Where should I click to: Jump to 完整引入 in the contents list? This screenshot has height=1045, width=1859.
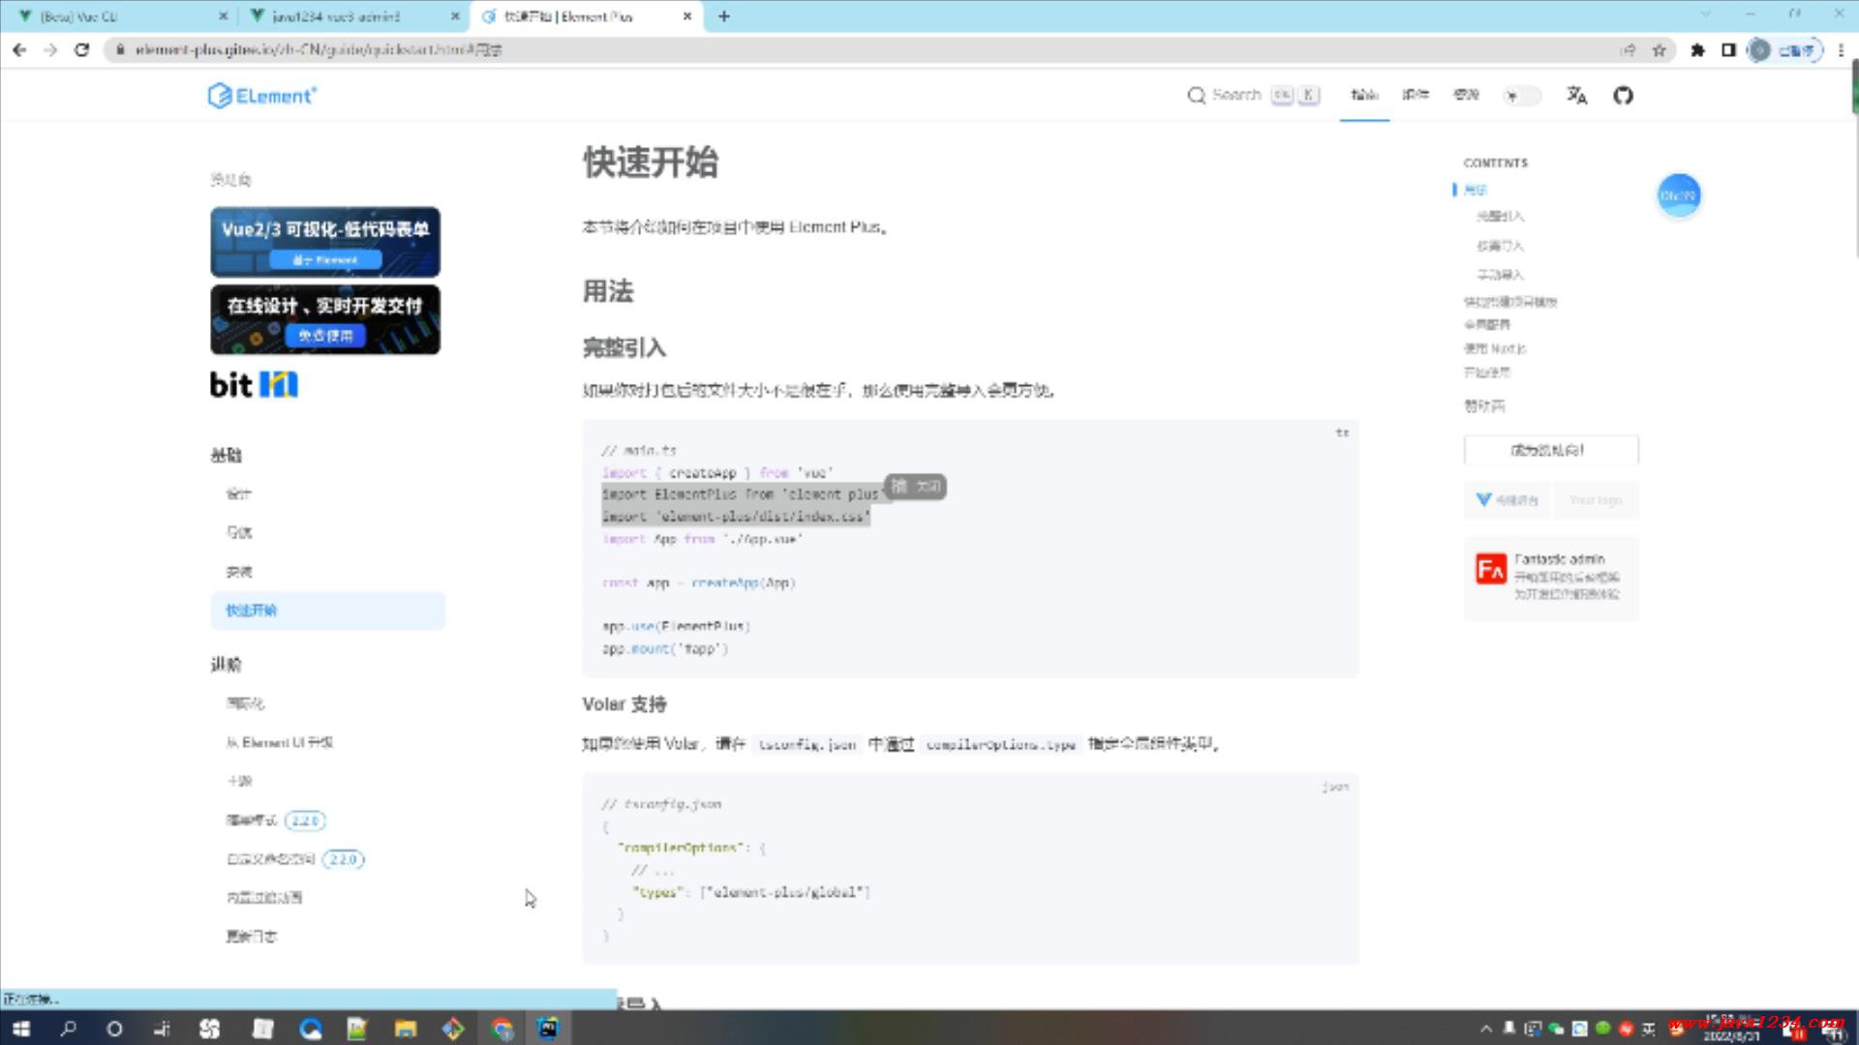[1500, 216]
